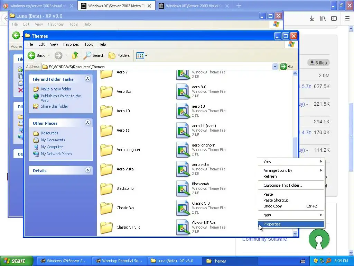The height and width of the screenshot is (266, 354).
Task: Select the aero longhorn theme file icon
Action: click(183, 150)
